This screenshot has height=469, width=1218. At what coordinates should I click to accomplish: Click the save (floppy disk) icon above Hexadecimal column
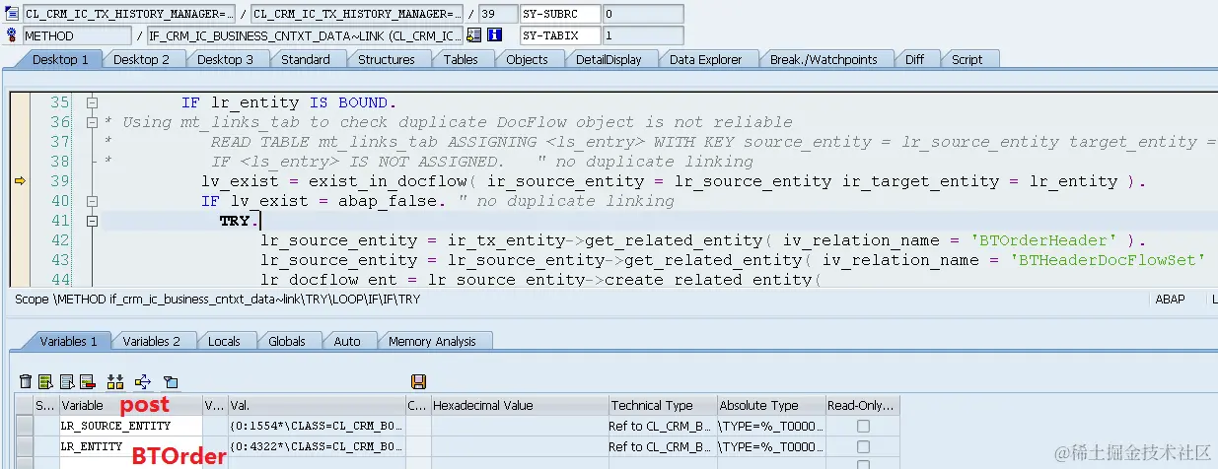(x=418, y=381)
